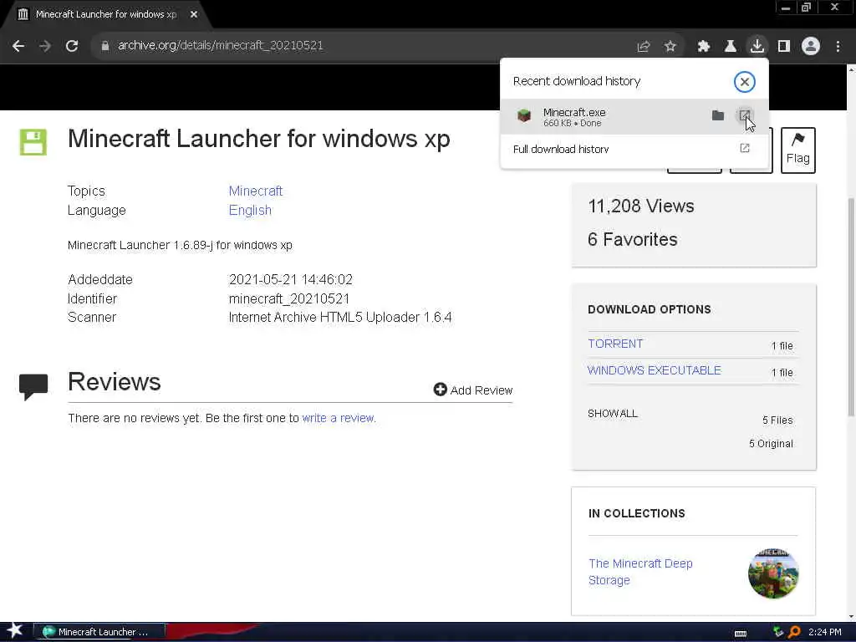The height and width of the screenshot is (642, 856).
Task: Click the green floppy disk software icon
Action: pyautogui.click(x=33, y=142)
